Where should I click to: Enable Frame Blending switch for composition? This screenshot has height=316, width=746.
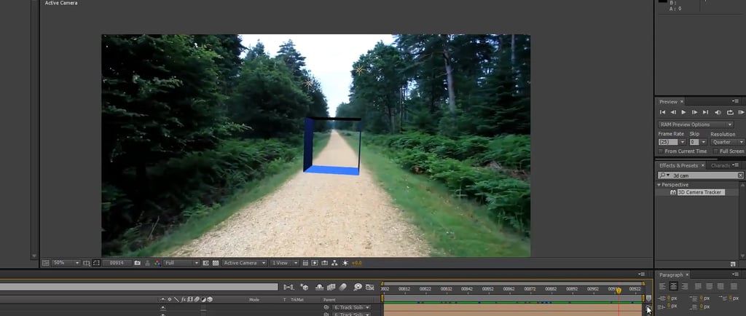(331, 287)
